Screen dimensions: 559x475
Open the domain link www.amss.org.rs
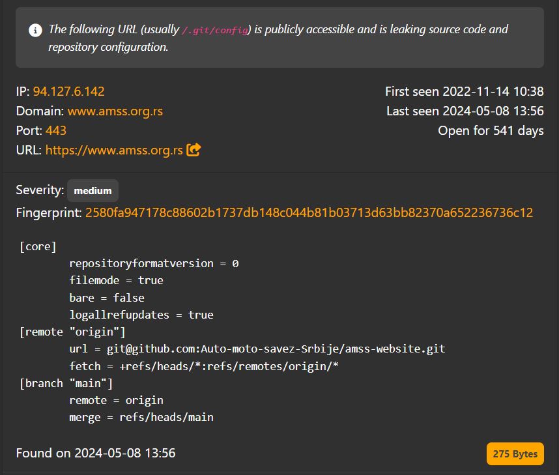point(115,111)
